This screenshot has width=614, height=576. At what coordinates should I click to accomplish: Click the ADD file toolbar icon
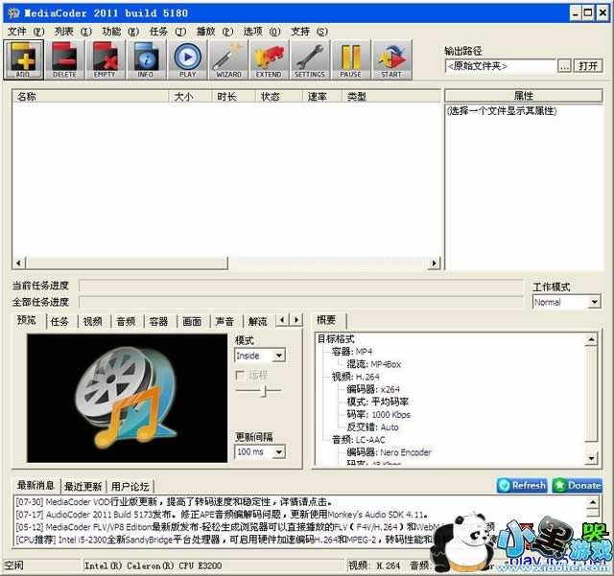click(23, 59)
